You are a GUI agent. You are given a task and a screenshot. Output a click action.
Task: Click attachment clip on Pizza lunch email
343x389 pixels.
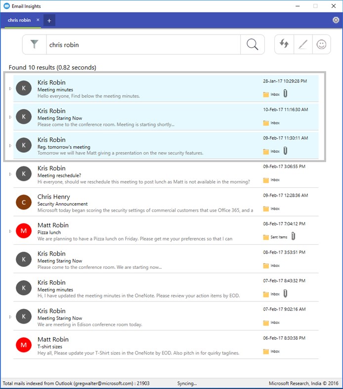point(293,236)
